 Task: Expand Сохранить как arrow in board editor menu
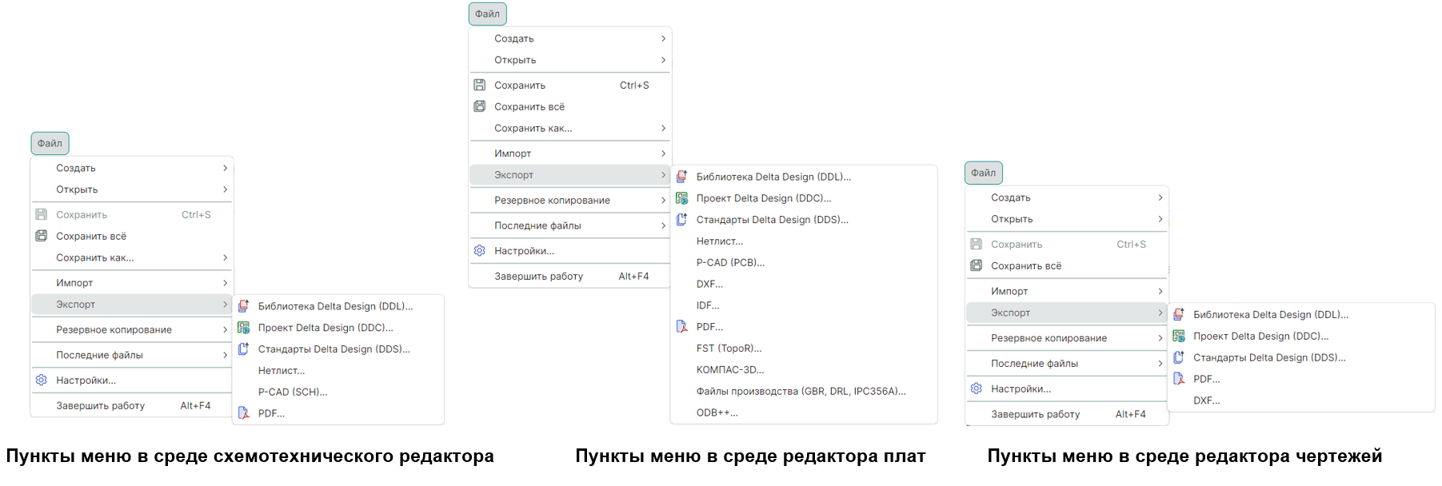tap(663, 128)
